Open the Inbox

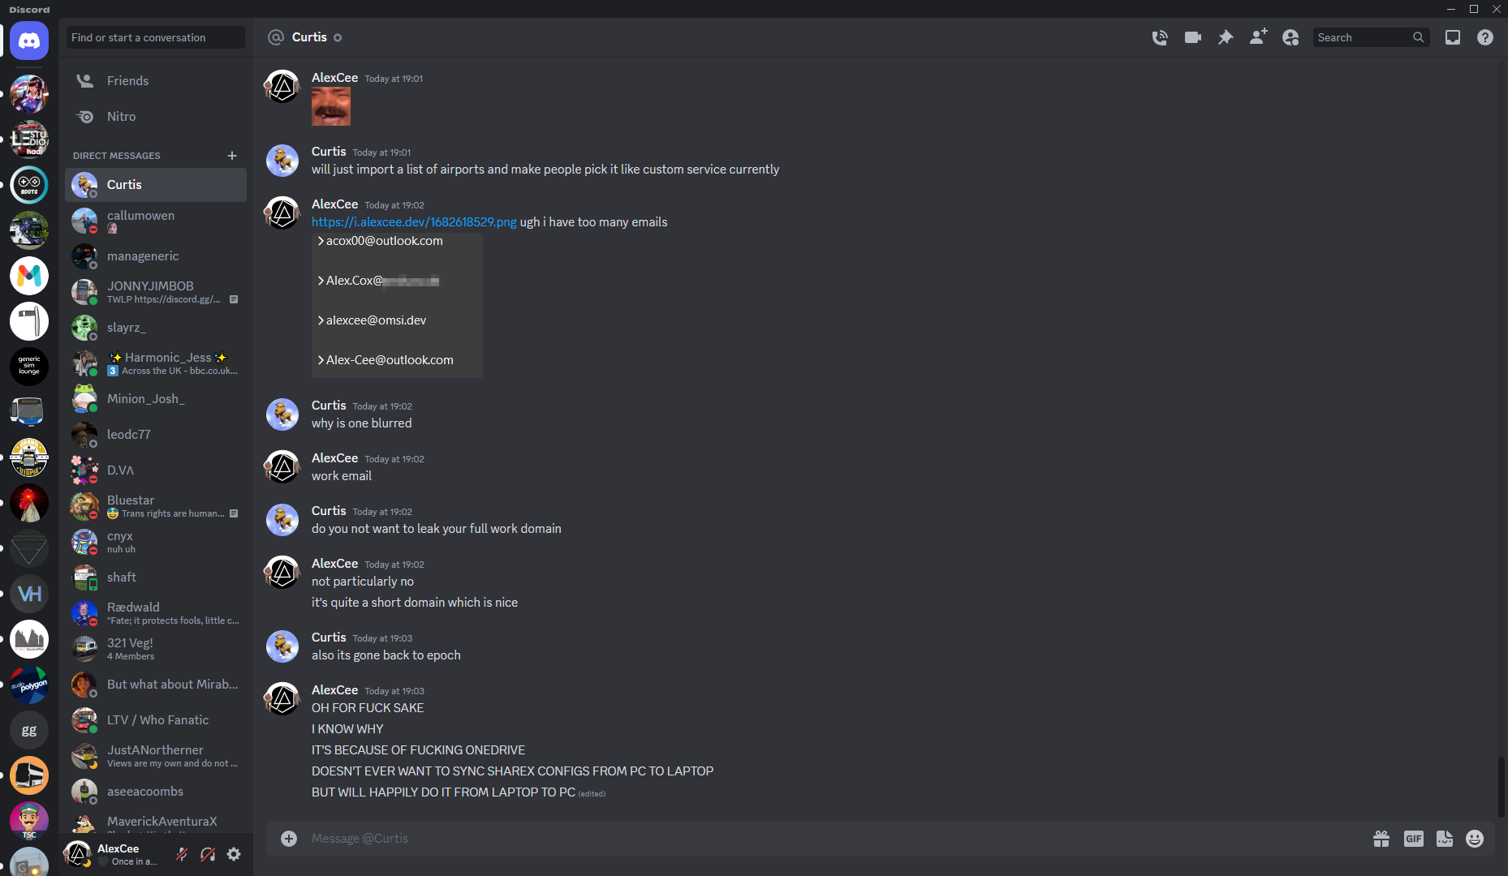[x=1453, y=37]
